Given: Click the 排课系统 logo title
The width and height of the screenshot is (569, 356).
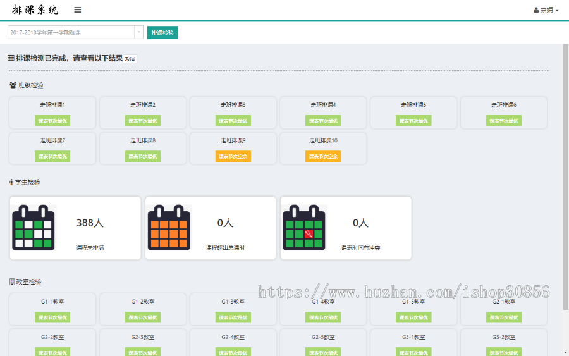Looking at the screenshot, I should point(35,10).
